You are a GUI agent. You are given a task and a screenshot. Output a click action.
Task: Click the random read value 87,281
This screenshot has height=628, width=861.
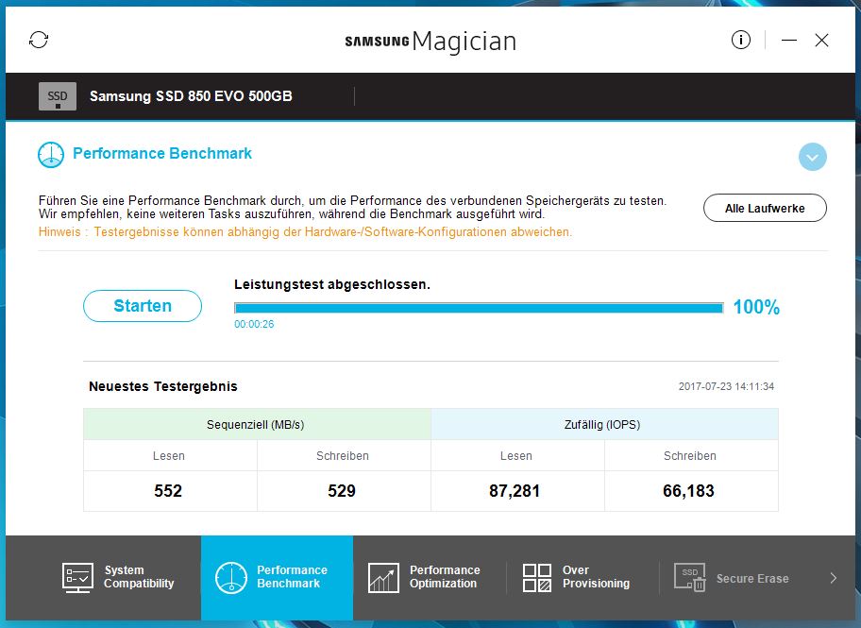(515, 491)
